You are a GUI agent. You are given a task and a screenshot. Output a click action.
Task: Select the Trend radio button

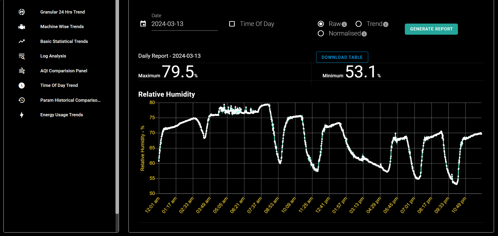pos(358,24)
